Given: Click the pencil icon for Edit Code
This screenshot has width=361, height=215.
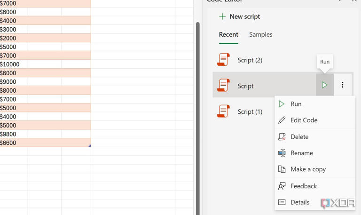Looking at the screenshot, I should 282,120.
